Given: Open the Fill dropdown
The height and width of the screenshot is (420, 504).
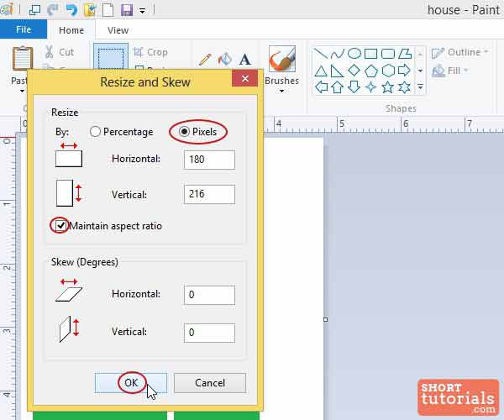Looking at the screenshot, I should [454, 71].
